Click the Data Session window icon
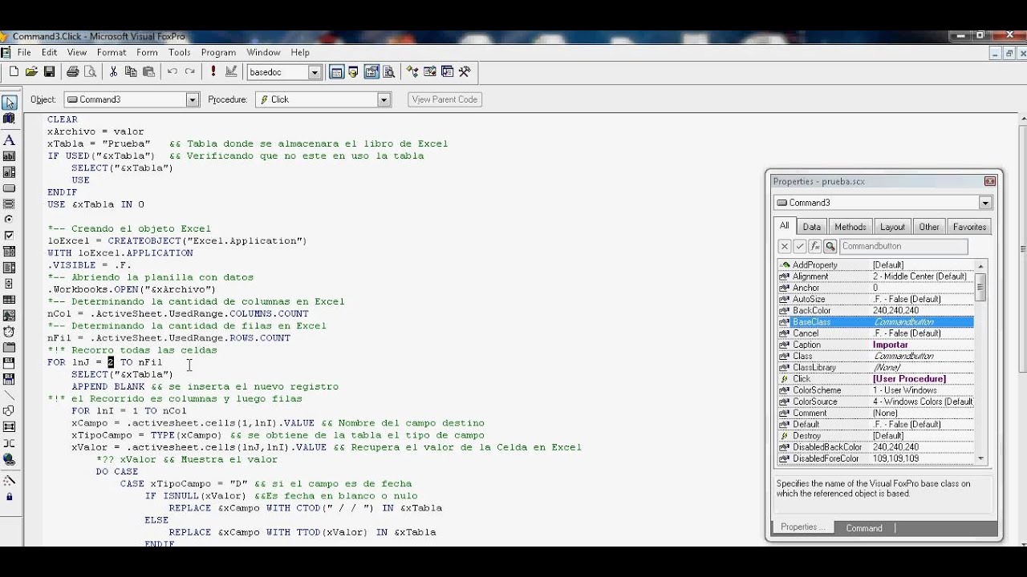Viewport: 1027px width, 577px height. pyautogui.click(x=355, y=72)
